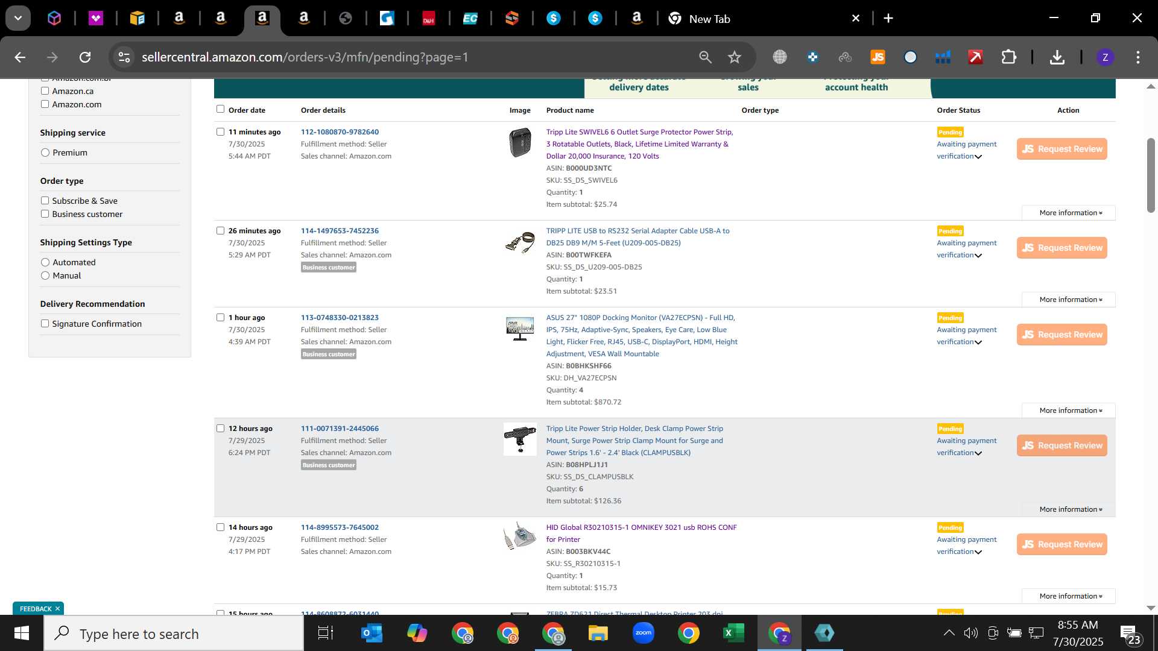Open the Chrome three-dot menu

(1138, 57)
